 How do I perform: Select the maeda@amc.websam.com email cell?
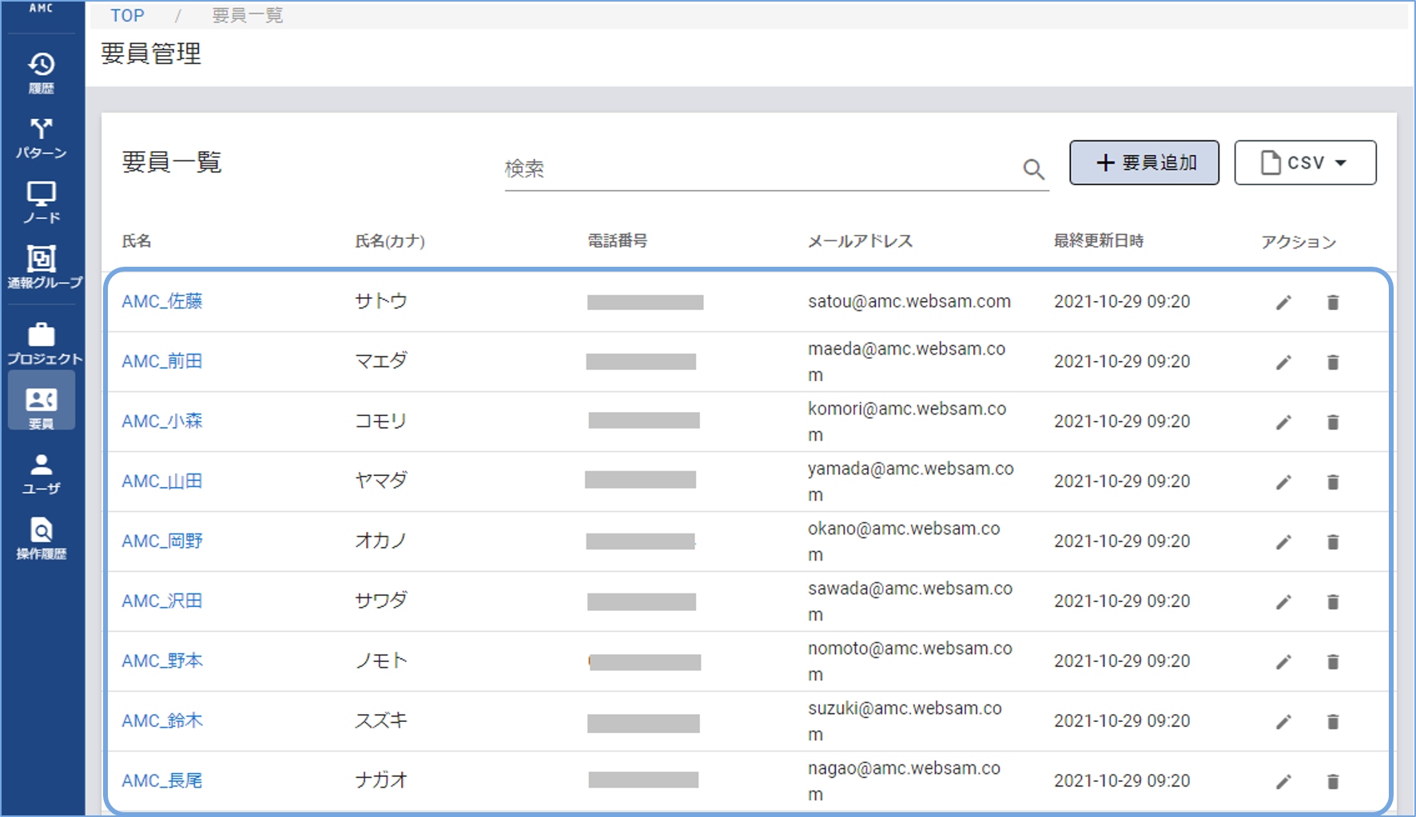tap(907, 362)
